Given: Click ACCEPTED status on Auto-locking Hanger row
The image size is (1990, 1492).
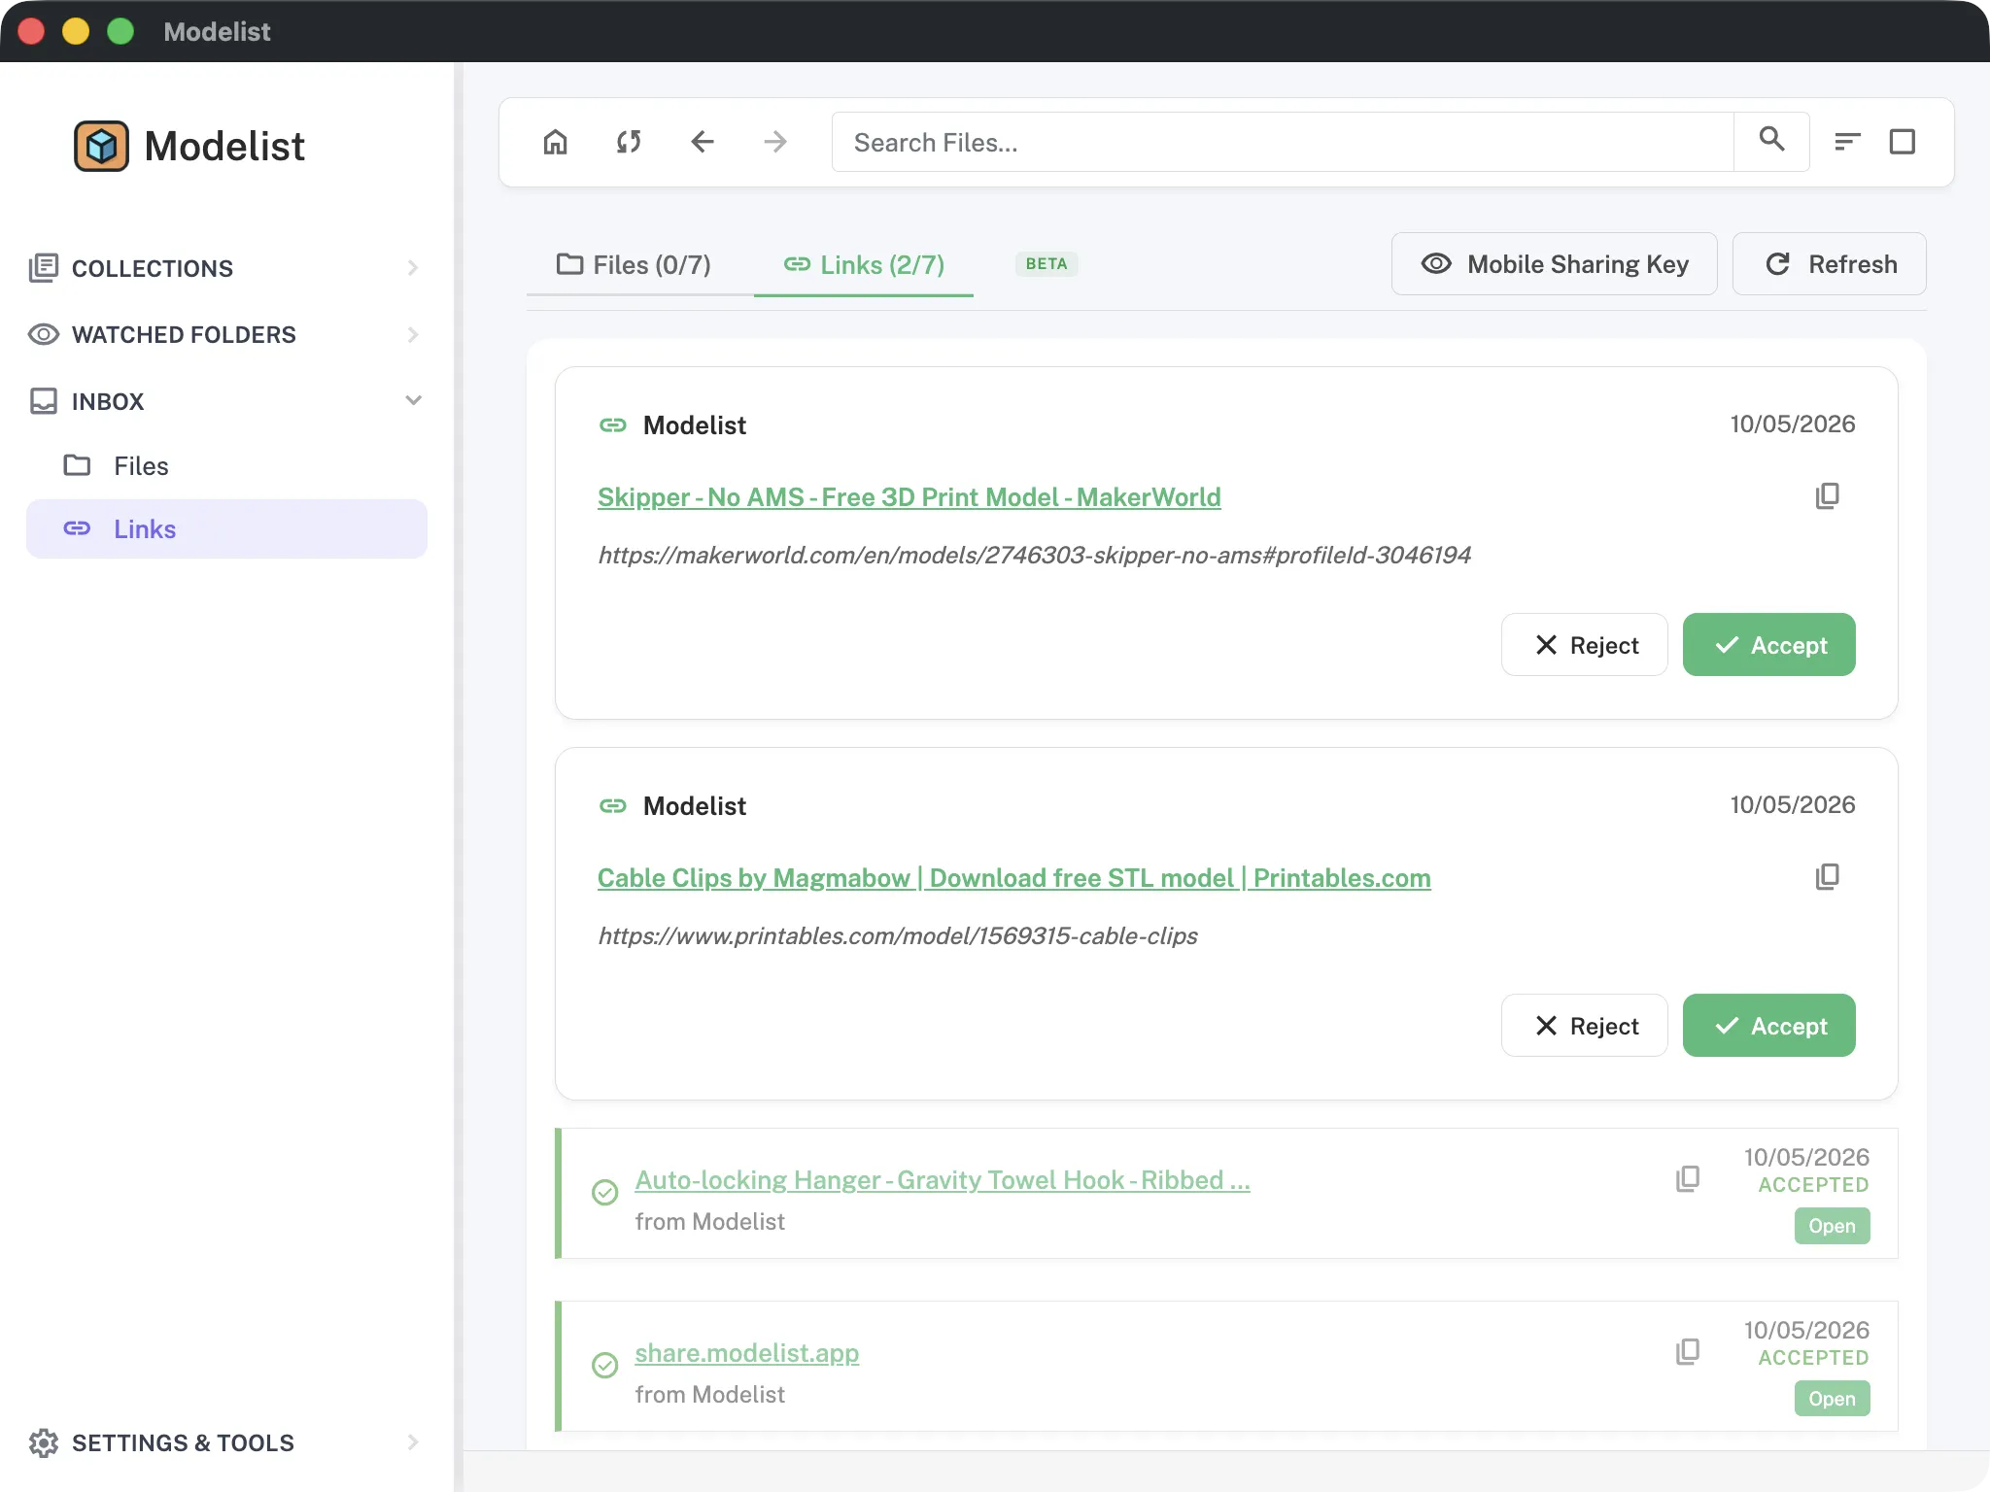Looking at the screenshot, I should [1813, 1185].
